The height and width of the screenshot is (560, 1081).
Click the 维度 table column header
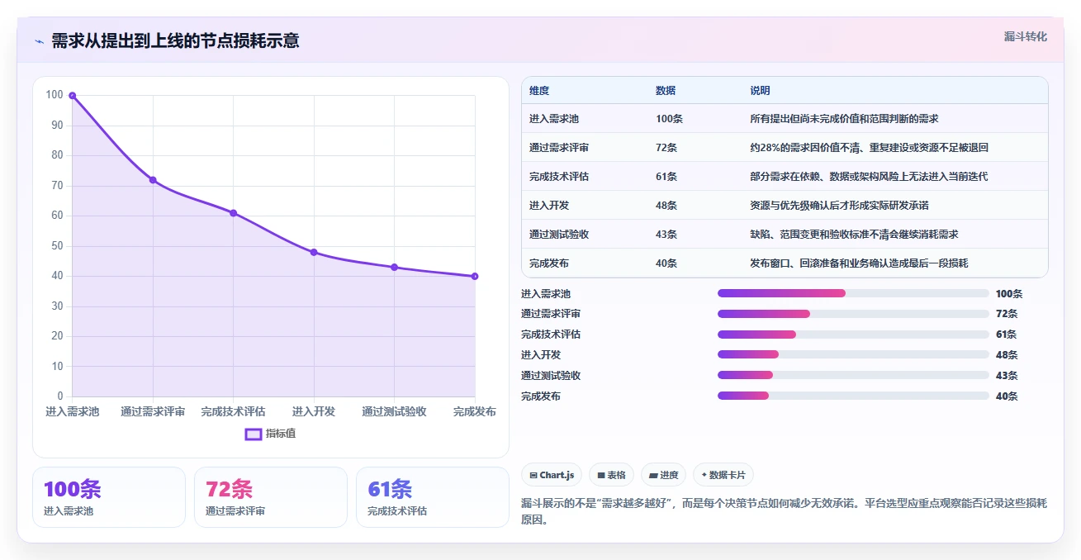pyautogui.click(x=539, y=91)
